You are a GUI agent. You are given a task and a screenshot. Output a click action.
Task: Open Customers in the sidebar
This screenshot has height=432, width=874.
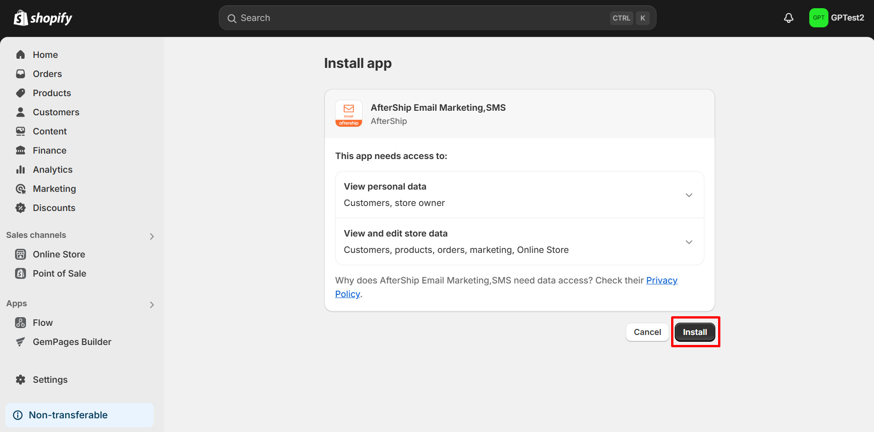click(56, 112)
